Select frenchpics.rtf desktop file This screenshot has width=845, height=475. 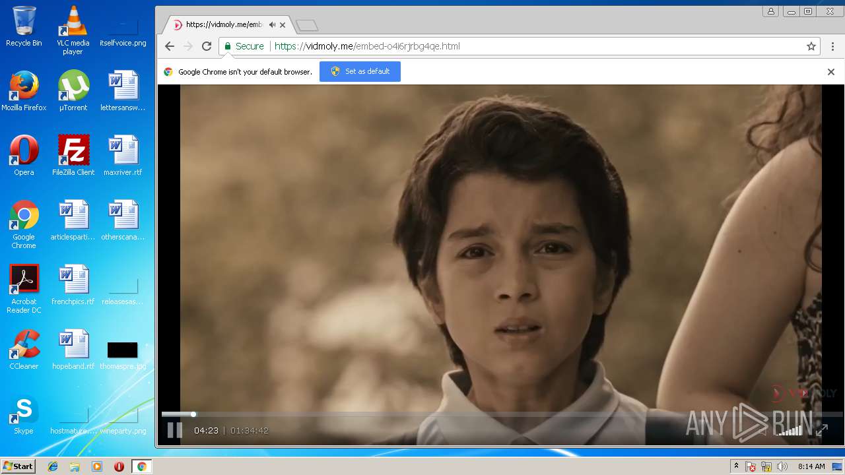click(x=73, y=285)
